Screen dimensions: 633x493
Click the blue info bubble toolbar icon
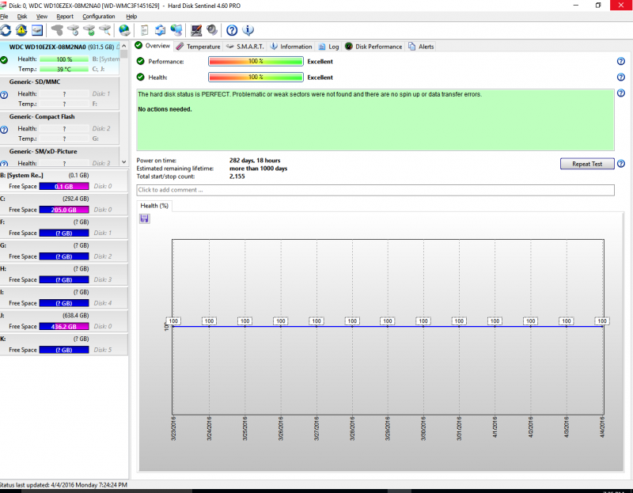tap(248, 30)
